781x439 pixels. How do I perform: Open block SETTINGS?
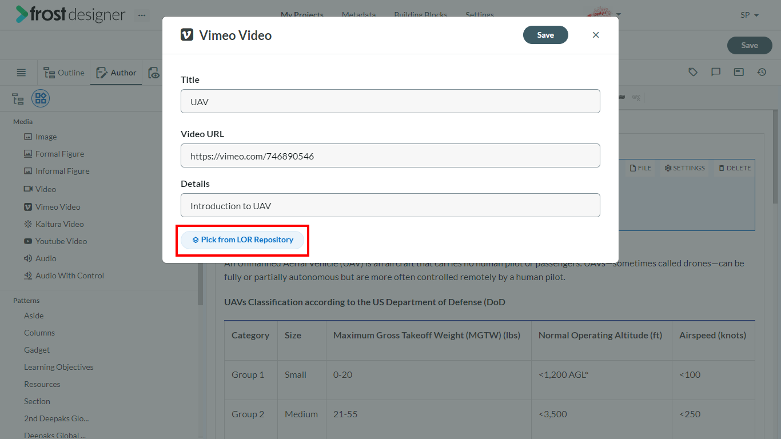[x=685, y=168]
